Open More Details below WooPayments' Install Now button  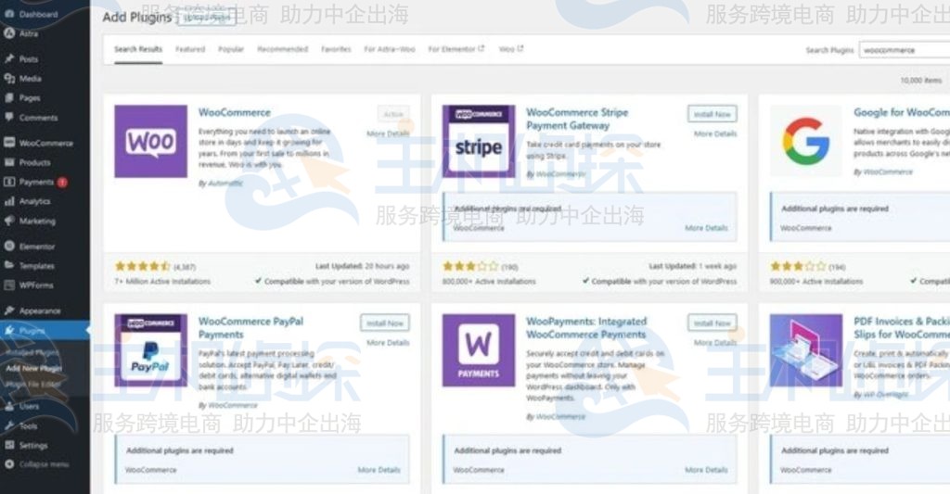715,343
